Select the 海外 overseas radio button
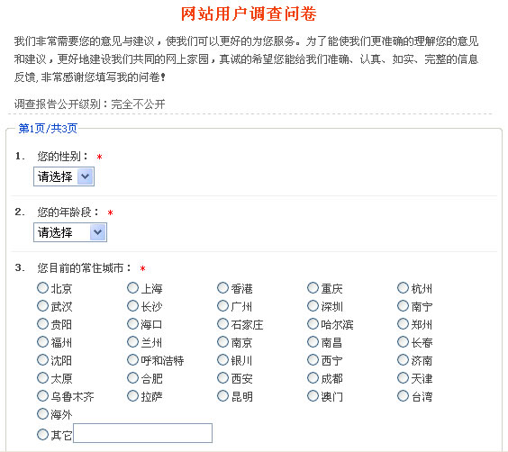508x452 pixels. pos(42,413)
